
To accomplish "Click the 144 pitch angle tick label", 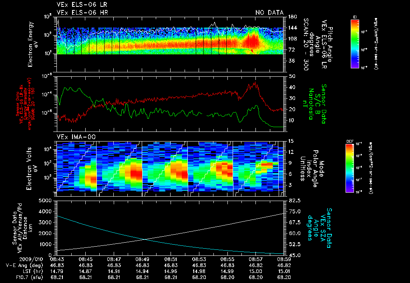I will click(x=292, y=28).
